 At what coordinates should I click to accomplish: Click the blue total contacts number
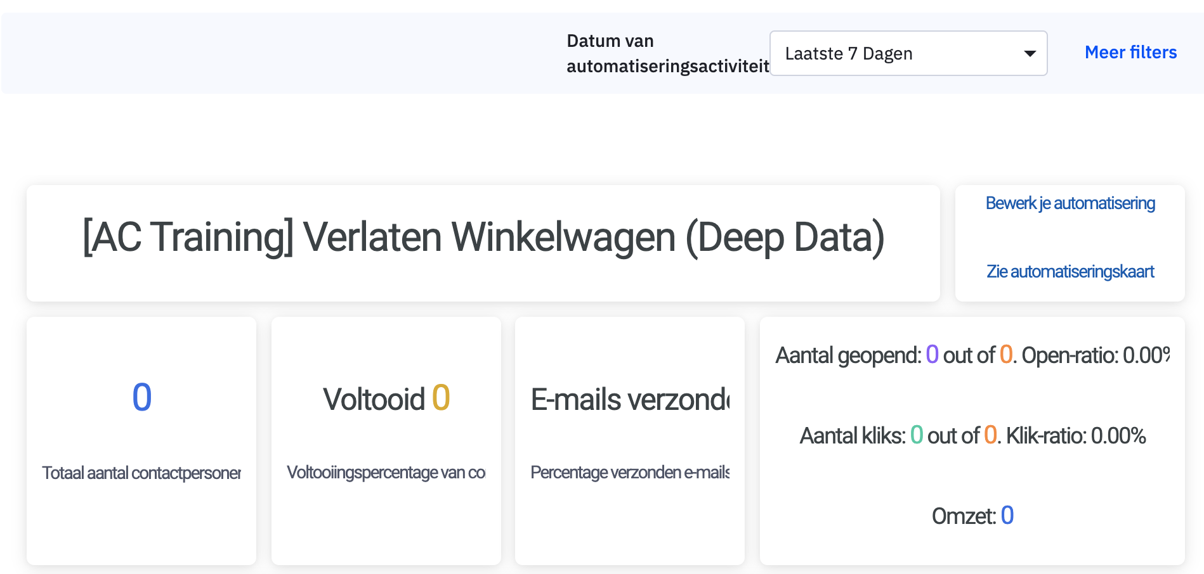tap(141, 398)
